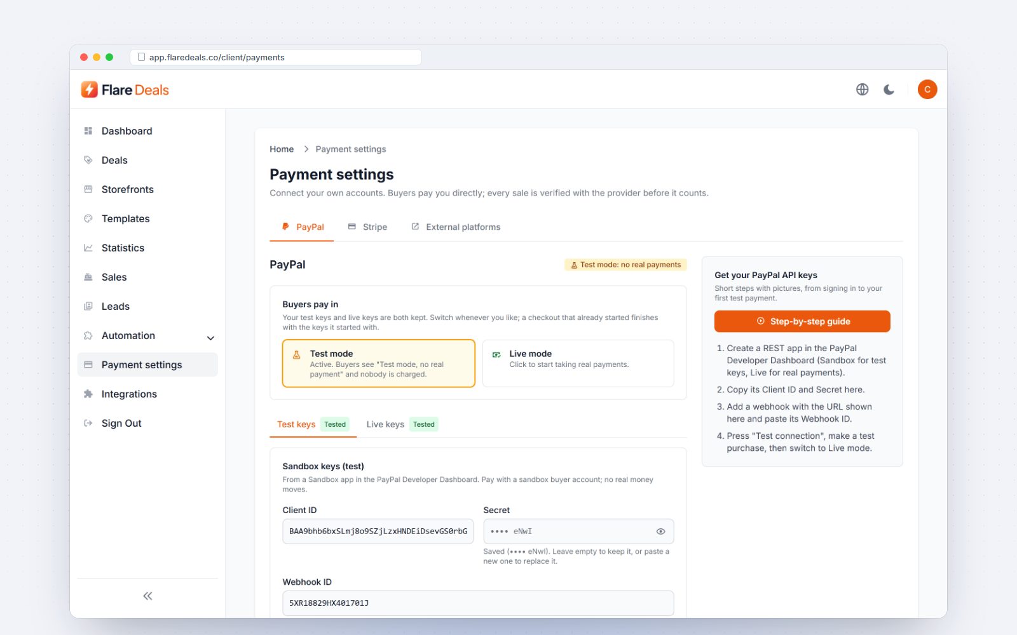Switch to the Stripe tab
This screenshot has height=635, width=1017.
pos(367,227)
